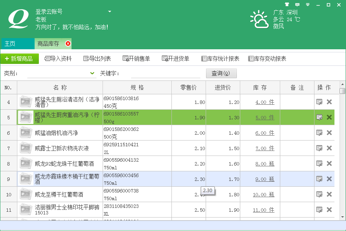This screenshot has height=231, width=346.
Task: Delete item 威猛油烟机油污净
Action: click(x=329, y=132)
